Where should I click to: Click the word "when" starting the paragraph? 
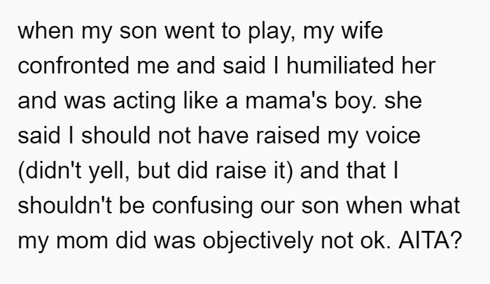point(46,30)
